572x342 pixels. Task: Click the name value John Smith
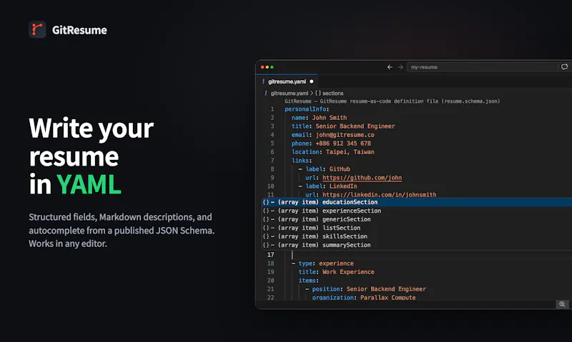(x=330, y=118)
